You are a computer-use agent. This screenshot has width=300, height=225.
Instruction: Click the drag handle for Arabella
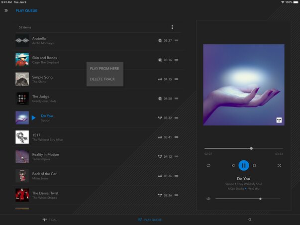(x=177, y=40)
